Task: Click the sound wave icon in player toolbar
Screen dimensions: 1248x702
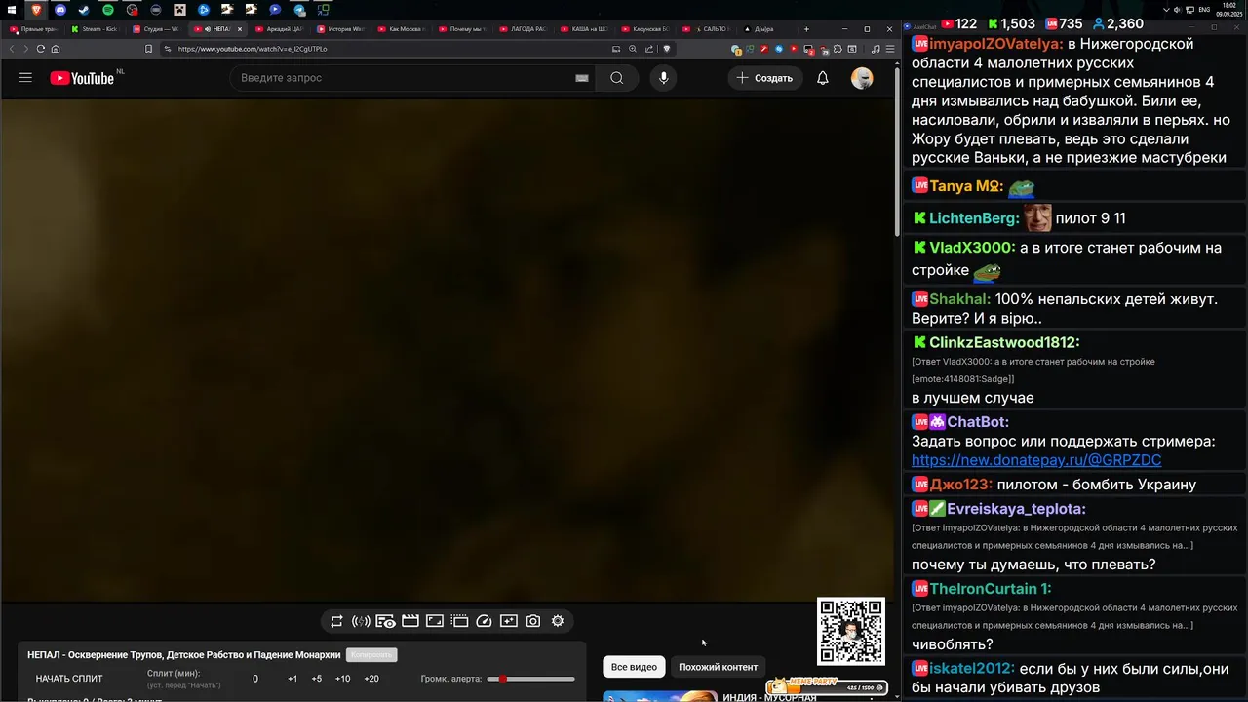Action: pos(361,621)
